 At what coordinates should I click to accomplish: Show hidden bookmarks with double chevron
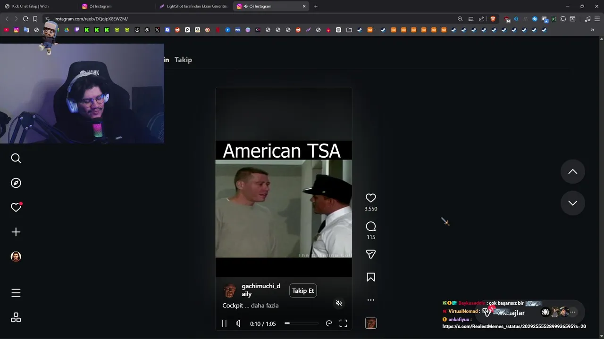[593, 30]
